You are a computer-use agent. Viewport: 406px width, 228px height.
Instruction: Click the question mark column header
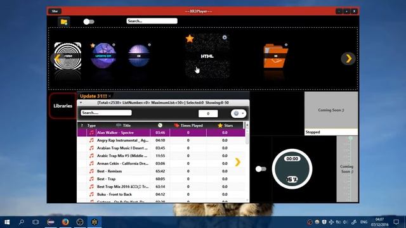point(82,125)
